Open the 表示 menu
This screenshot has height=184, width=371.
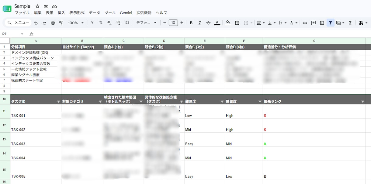point(50,13)
